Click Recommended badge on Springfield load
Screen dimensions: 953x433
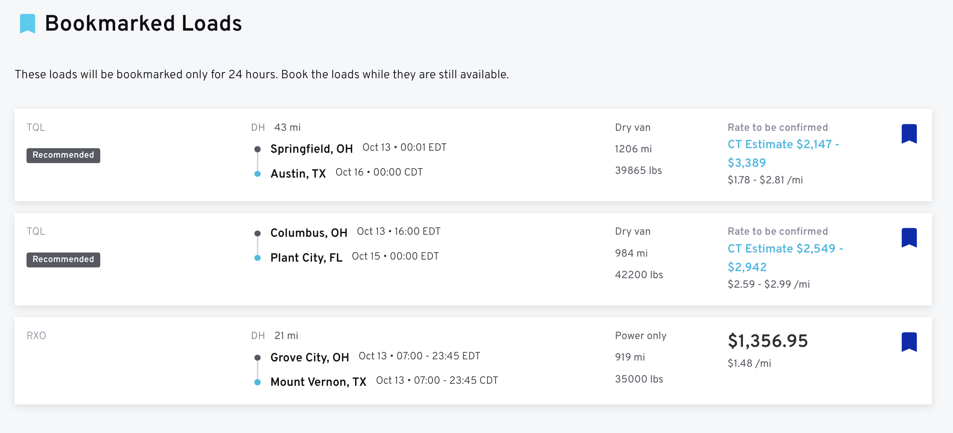pyautogui.click(x=63, y=155)
